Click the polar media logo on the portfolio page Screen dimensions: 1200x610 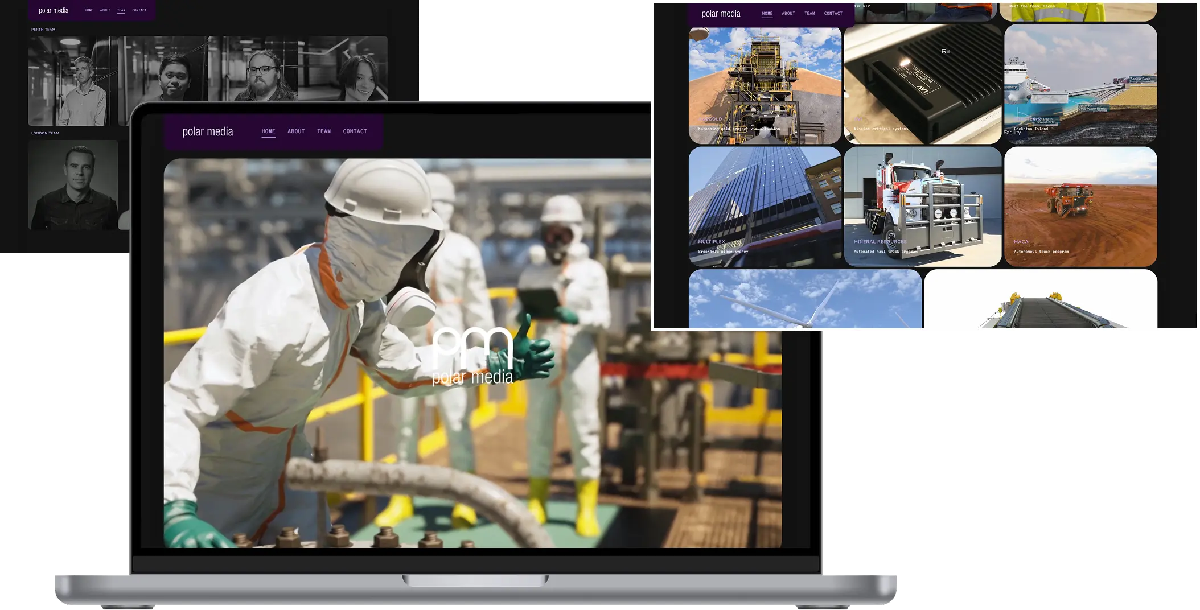pos(721,14)
